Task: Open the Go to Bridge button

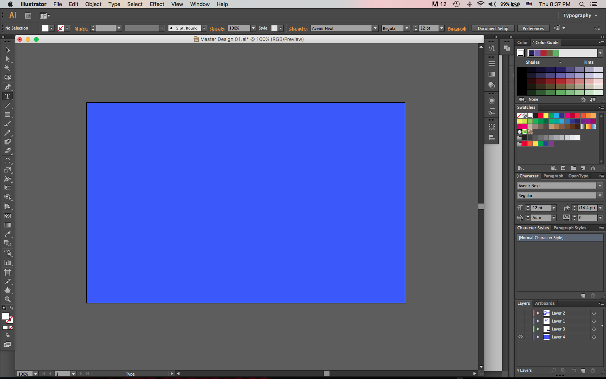Action: point(28,16)
